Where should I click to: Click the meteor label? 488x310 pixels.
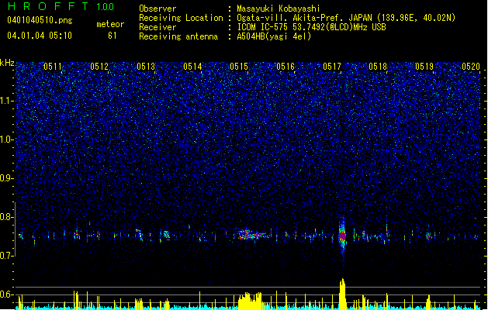coord(110,24)
